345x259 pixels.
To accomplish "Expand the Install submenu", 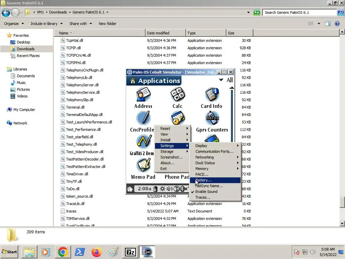I will click(x=172, y=140).
